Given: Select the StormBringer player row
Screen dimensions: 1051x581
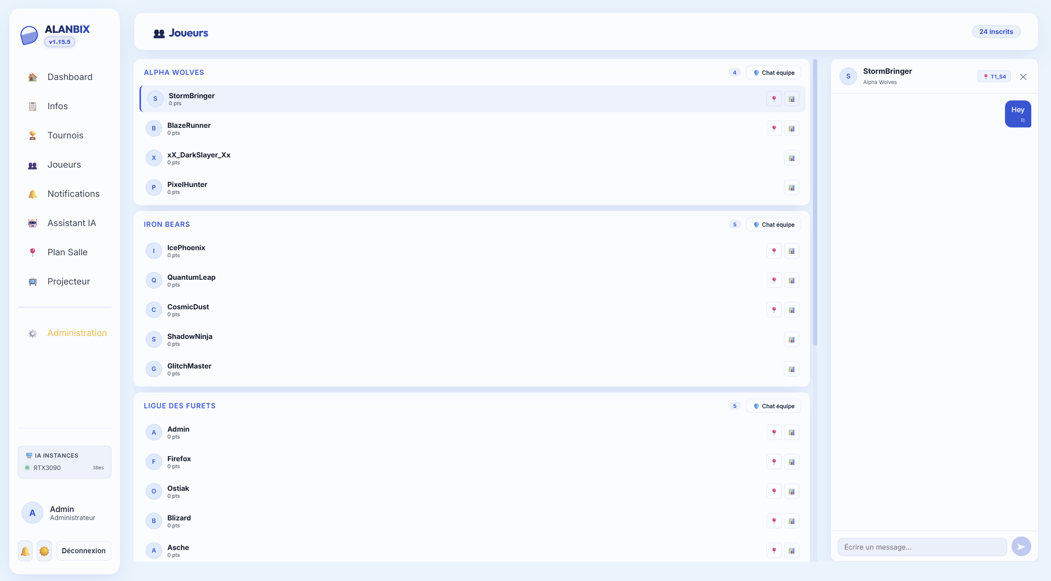Looking at the screenshot, I should 473,99.
